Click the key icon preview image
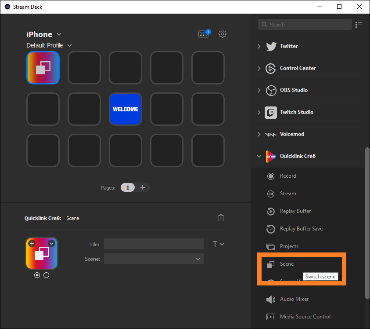Screen dimensions: 370x329 (x=42, y=253)
